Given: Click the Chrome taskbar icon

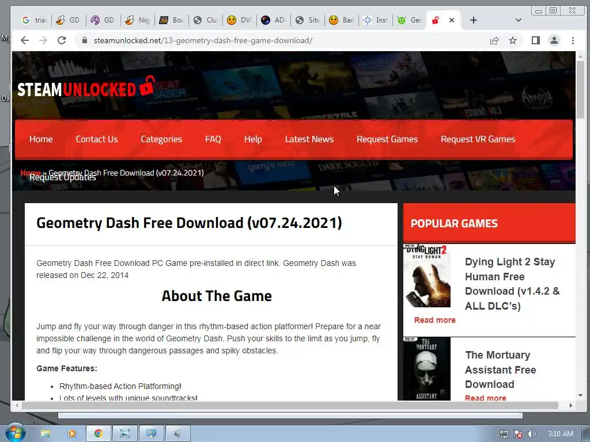Looking at the screenshot, I should coord(98,433).
